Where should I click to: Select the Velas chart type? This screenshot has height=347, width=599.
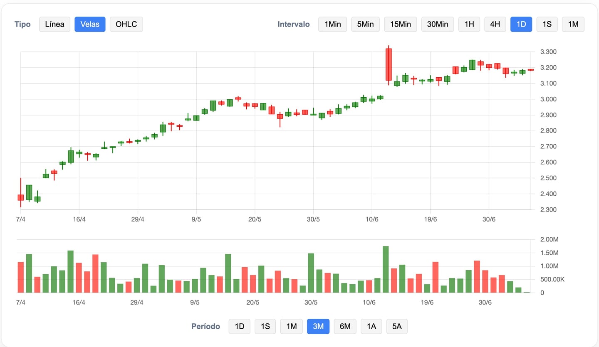90,24
